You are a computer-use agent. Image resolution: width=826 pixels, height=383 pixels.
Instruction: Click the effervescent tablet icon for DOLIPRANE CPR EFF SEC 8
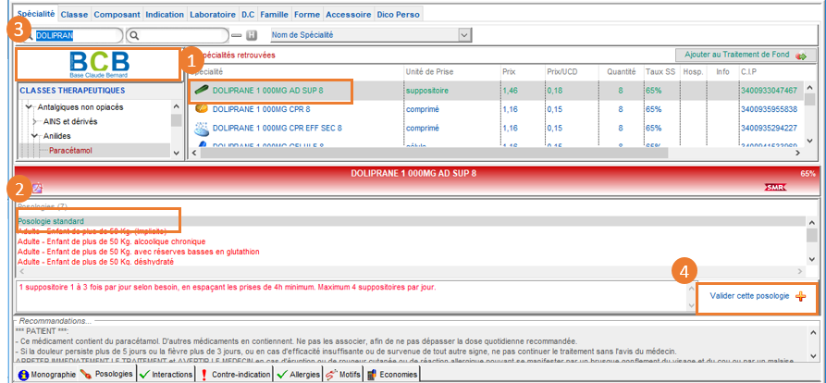201,128
